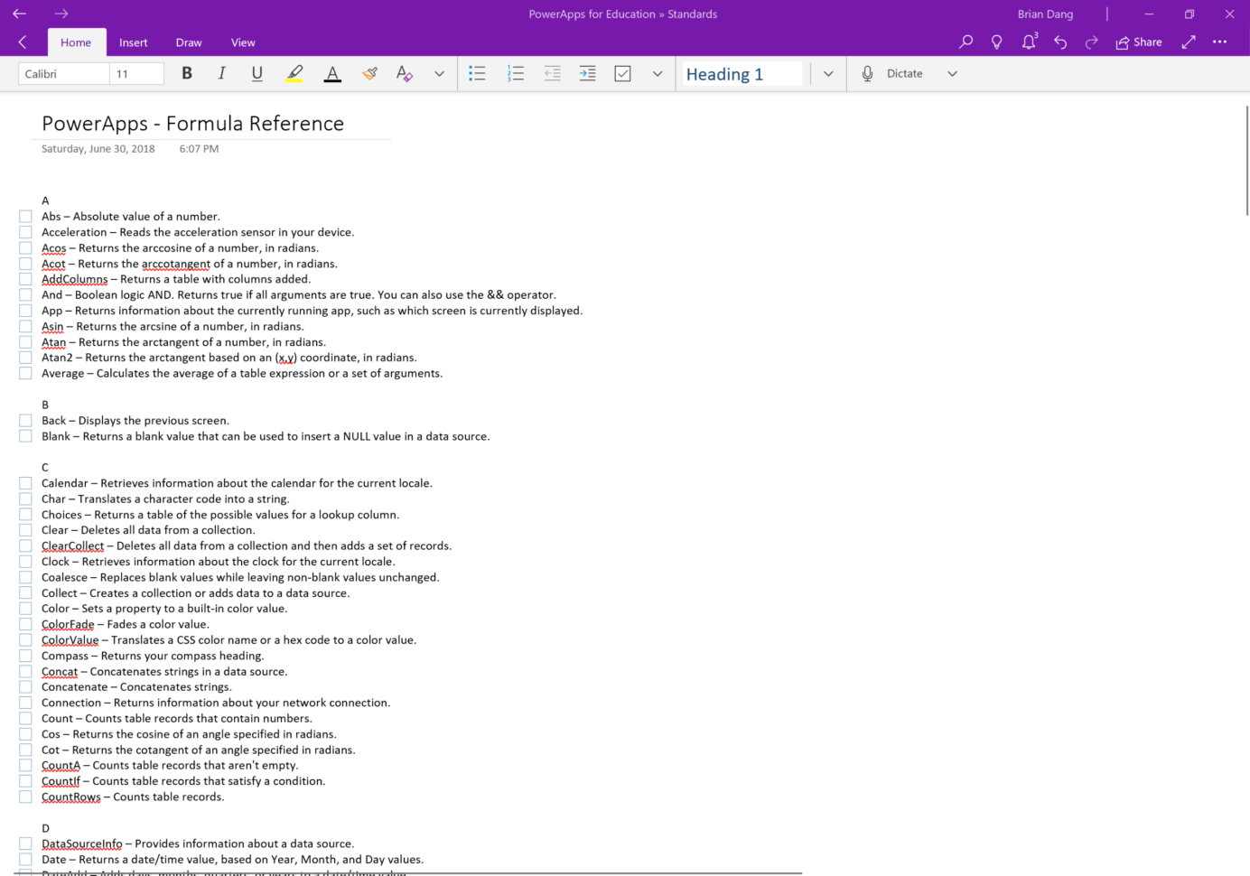Image resolution: width=1250 pixels, height=876 pixels.
Task: Click the Share button
Action: pyautogui.click(x=1138, y=42)
